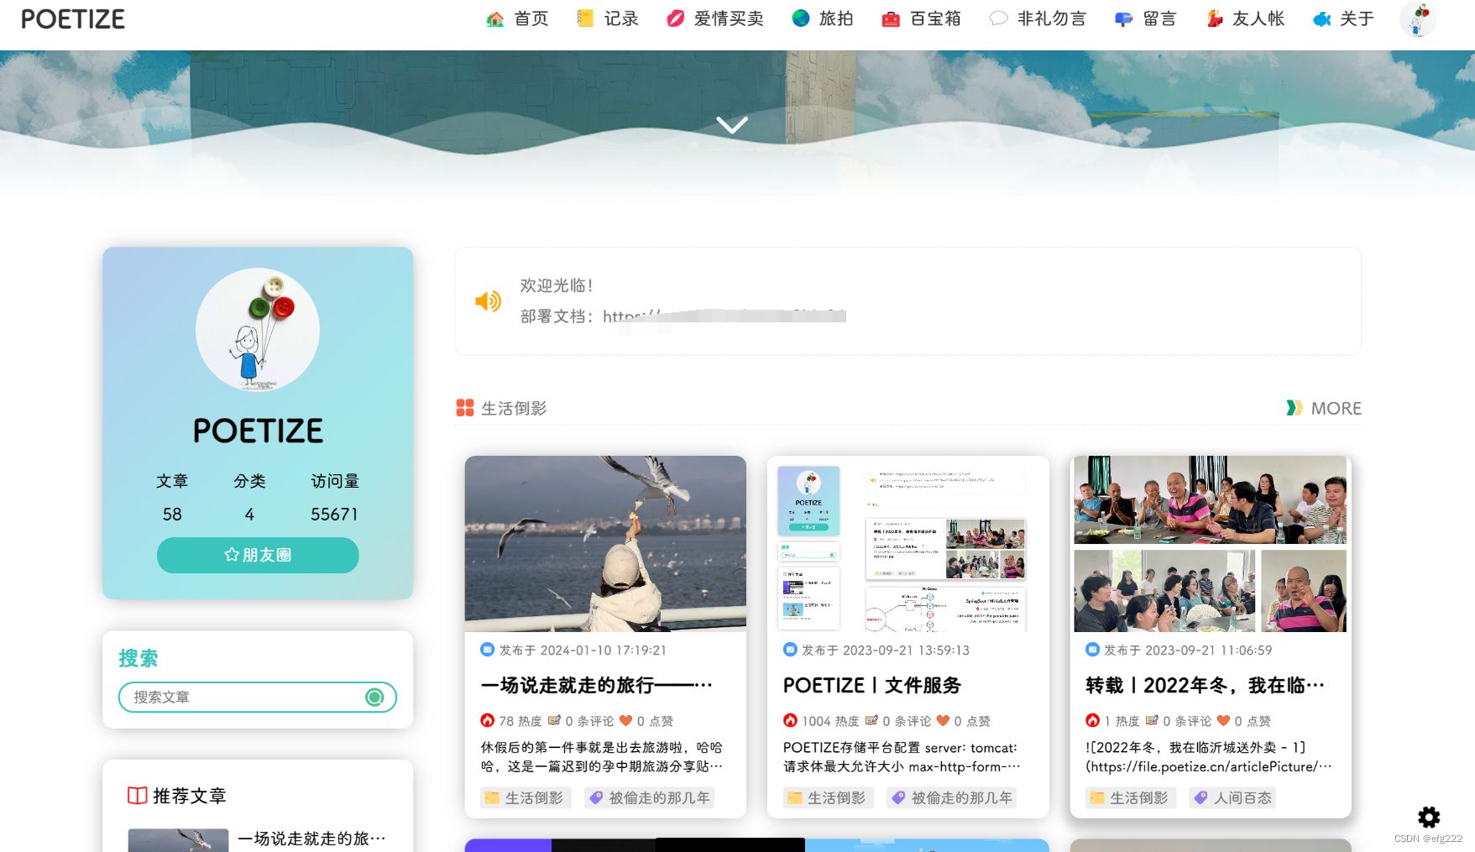Select the 记录 notebook icon
The height and width of the screenshot is (852, 1475).
coord(585,18)
